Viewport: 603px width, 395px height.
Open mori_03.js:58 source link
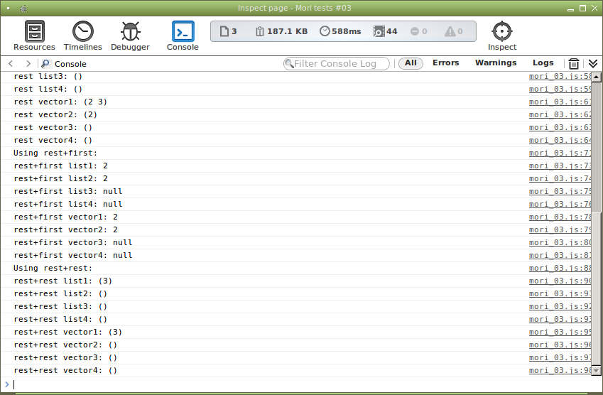(x=560, y=76)
